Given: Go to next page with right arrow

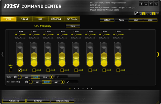Looking at the screenshot, I should 158,54.
